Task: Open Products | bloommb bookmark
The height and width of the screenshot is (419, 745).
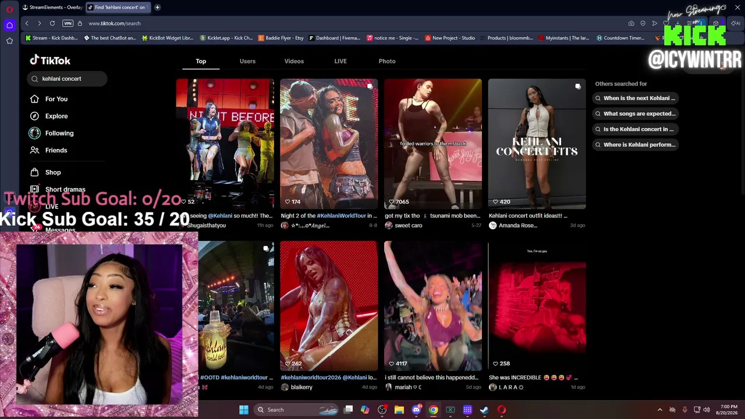Action: click(x=506, y=38)
